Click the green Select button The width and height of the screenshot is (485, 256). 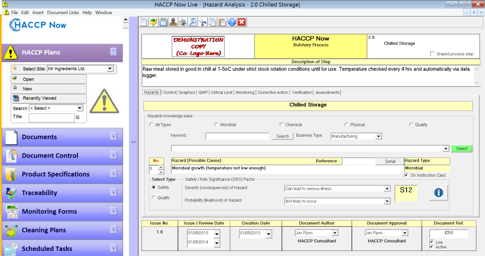click(461, 149)
